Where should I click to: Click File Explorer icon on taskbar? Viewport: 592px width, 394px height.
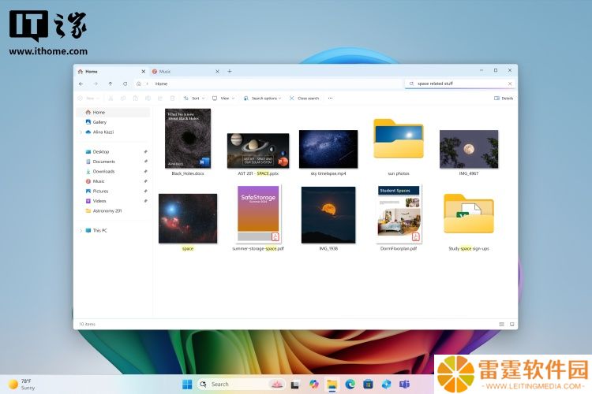coord(332,385)
